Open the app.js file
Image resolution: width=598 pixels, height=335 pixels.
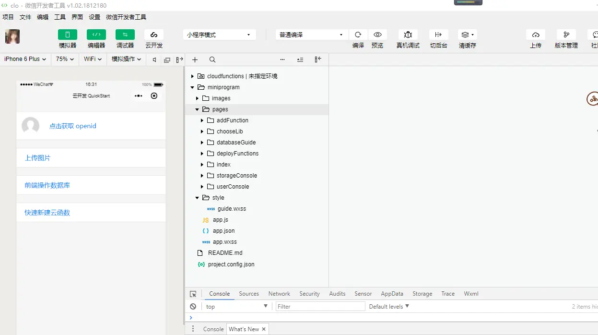click(221, 220)
